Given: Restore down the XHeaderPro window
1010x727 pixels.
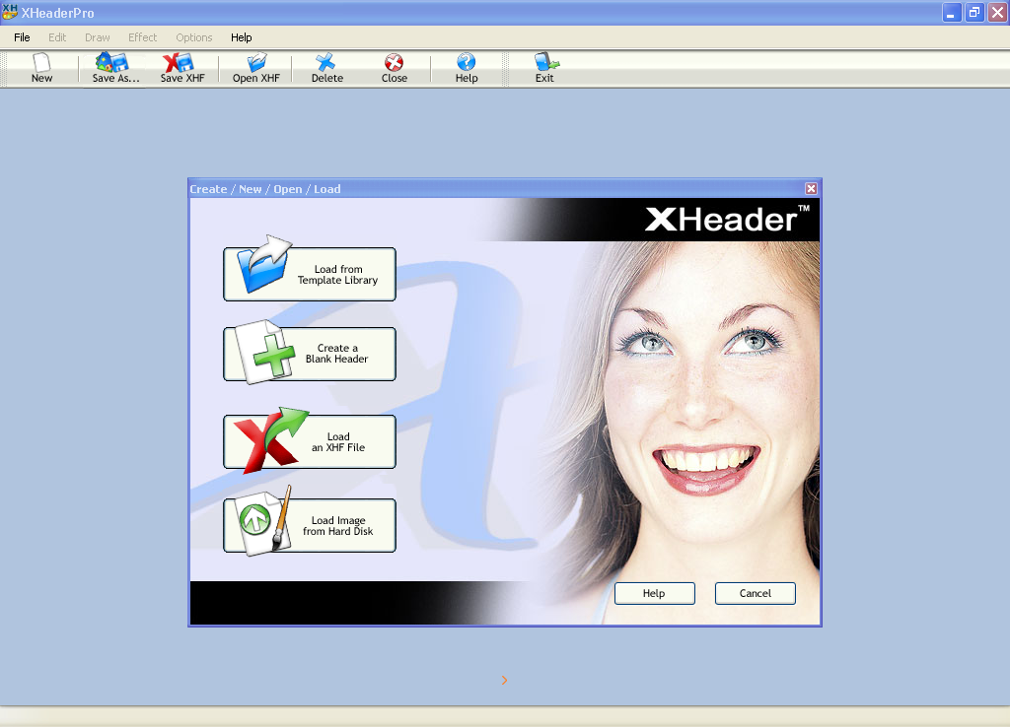Looking at the screenshot, I should pos(974,12).
